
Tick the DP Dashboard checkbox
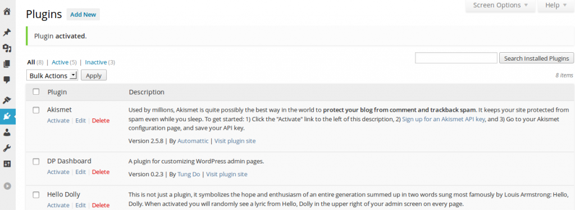[x=36, y=161]
